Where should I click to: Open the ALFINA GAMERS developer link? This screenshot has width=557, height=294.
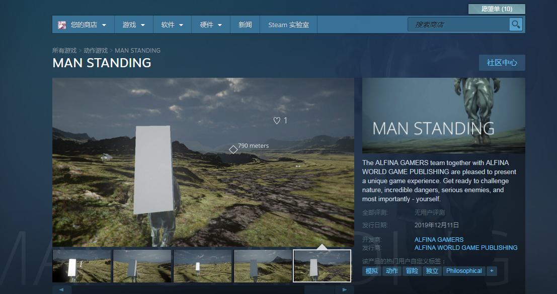coord(439,239)
